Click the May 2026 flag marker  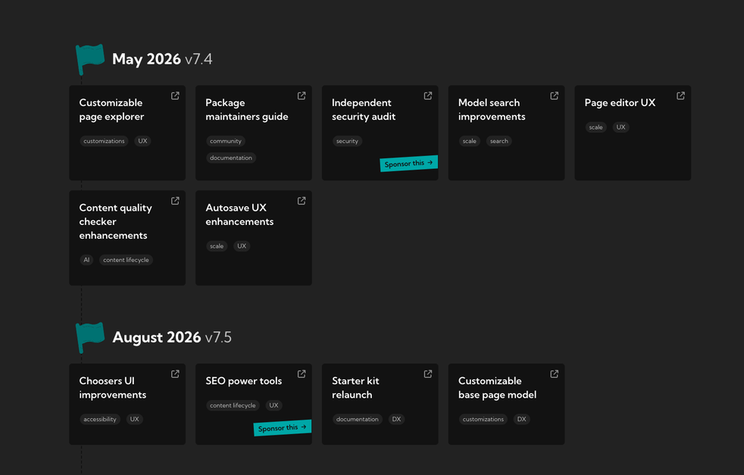tap(89, 58)
